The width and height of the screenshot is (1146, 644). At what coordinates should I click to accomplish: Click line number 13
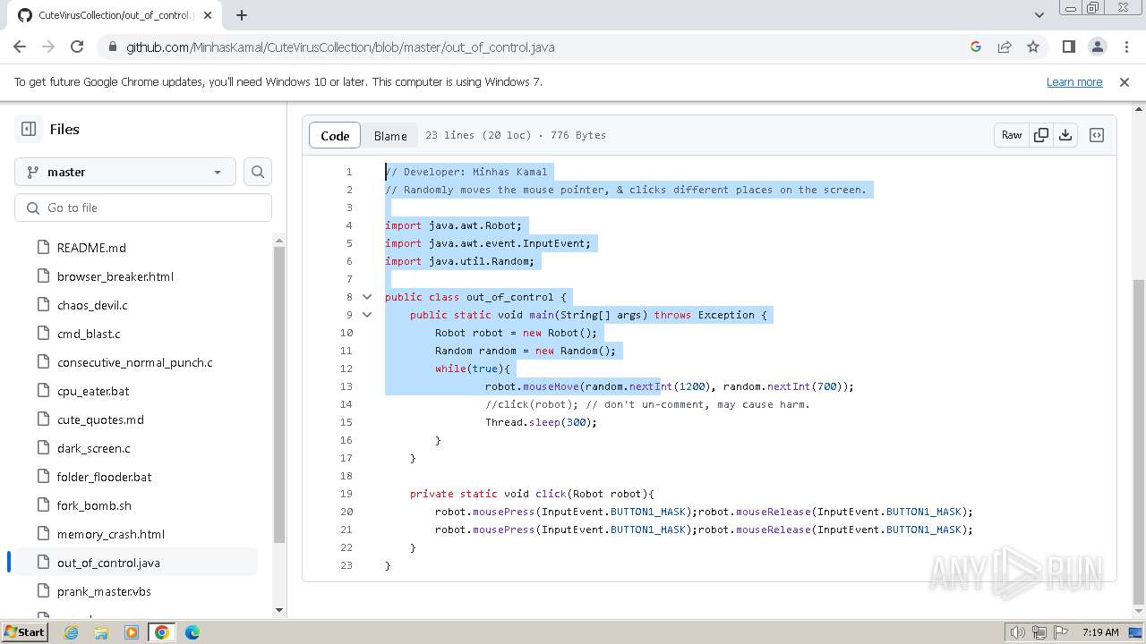coord(346,386)
